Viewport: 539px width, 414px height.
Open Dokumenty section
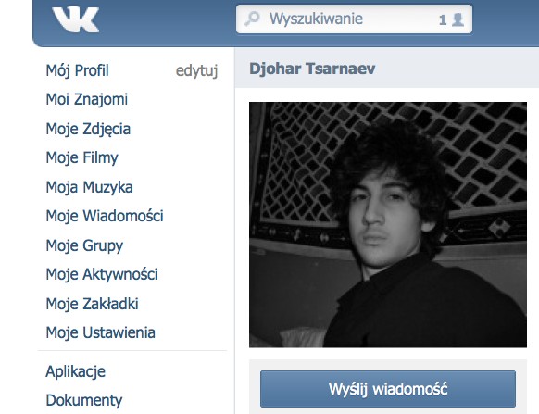coord(84,400)
